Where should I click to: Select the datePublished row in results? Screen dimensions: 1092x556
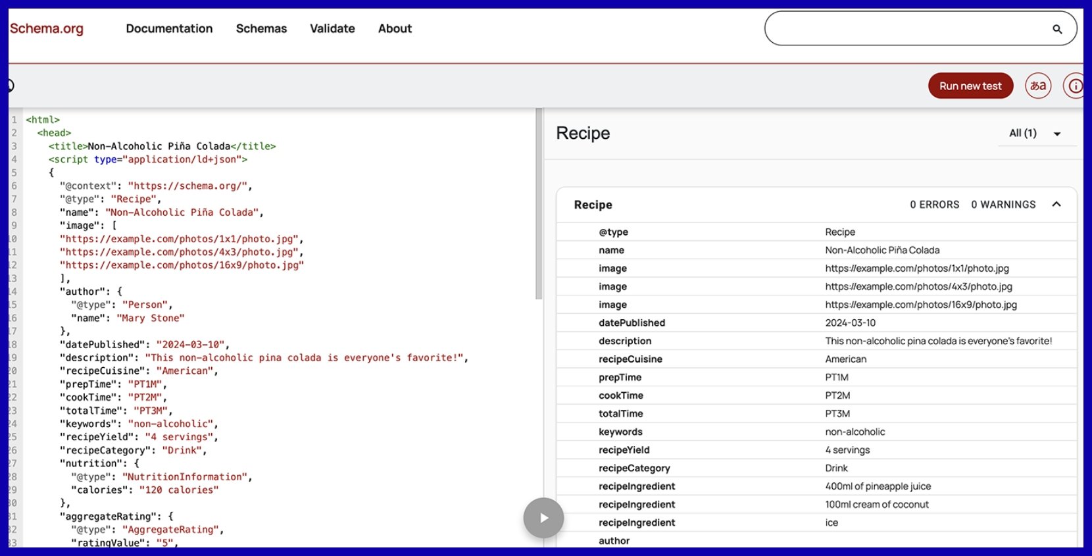tap(816, 323)
